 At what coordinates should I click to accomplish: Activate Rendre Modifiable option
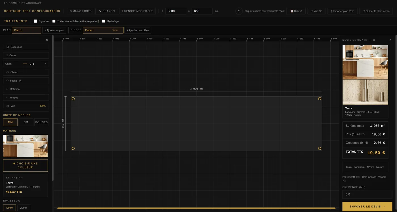coord(137,11)
